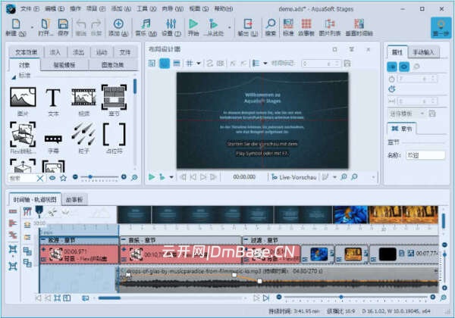Open the 音乐 (M) music note tool
The width and height of the screenshot is (455, 318).
tap(146, 27)
